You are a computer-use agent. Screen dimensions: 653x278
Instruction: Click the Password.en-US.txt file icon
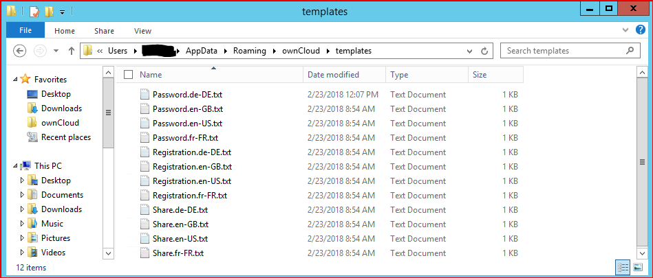coord(144,124)
